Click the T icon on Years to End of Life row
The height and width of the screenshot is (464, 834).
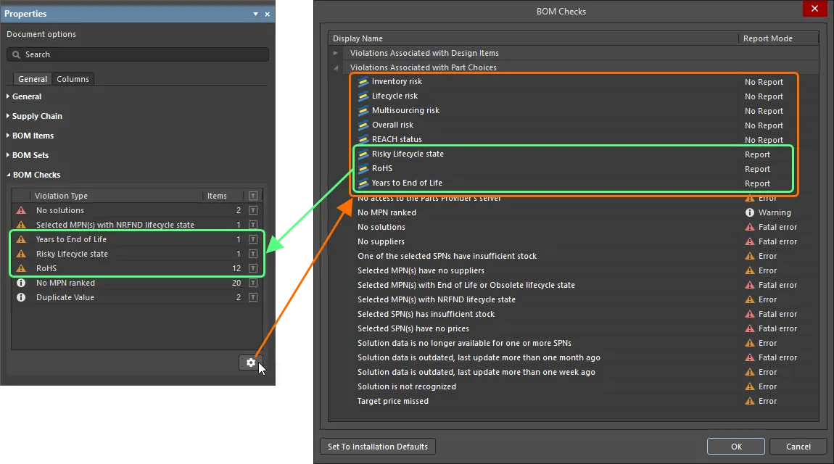click(x=252, y=239)
